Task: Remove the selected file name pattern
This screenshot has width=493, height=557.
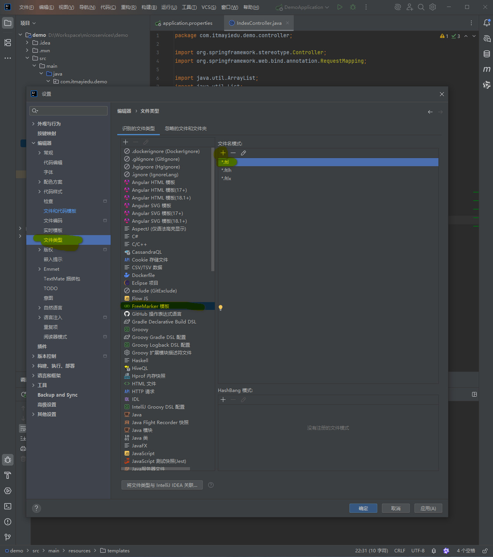Action: pos(233,153)
